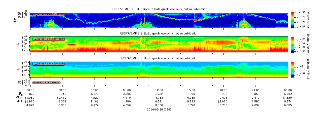Image resolution: width=315 pixels, height=113 pixels.
Task: Click the 18:00 time axis tick label
Action: tap(224, 90)
